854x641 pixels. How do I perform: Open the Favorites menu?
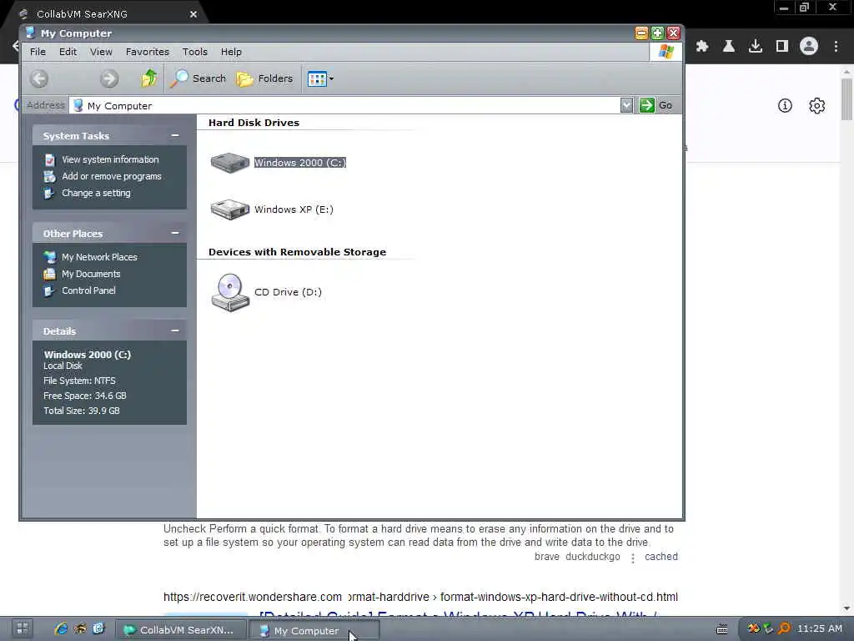point(147,52)
